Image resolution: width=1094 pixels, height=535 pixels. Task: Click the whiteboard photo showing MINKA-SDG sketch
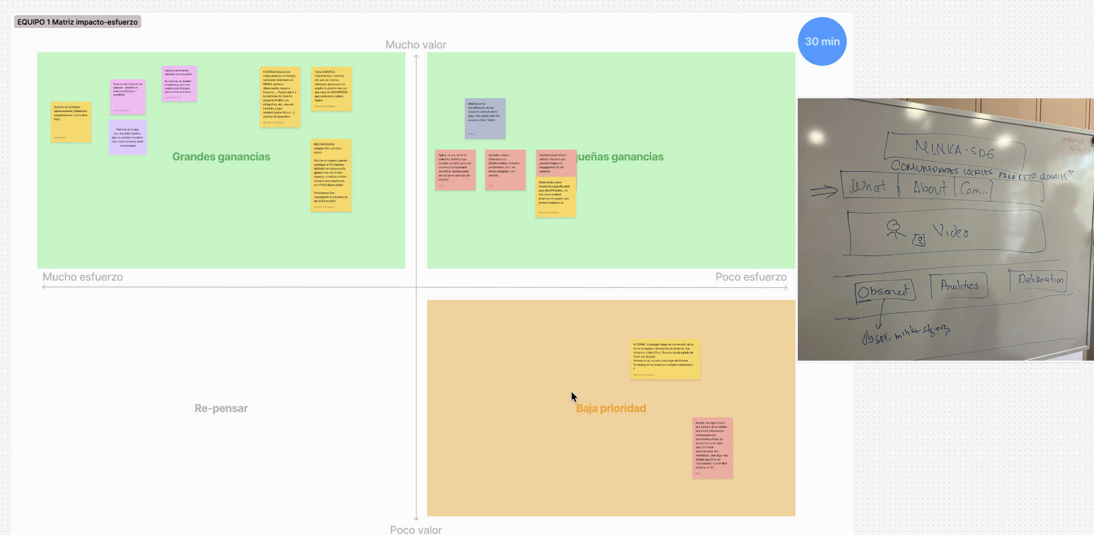coord(945,229)
